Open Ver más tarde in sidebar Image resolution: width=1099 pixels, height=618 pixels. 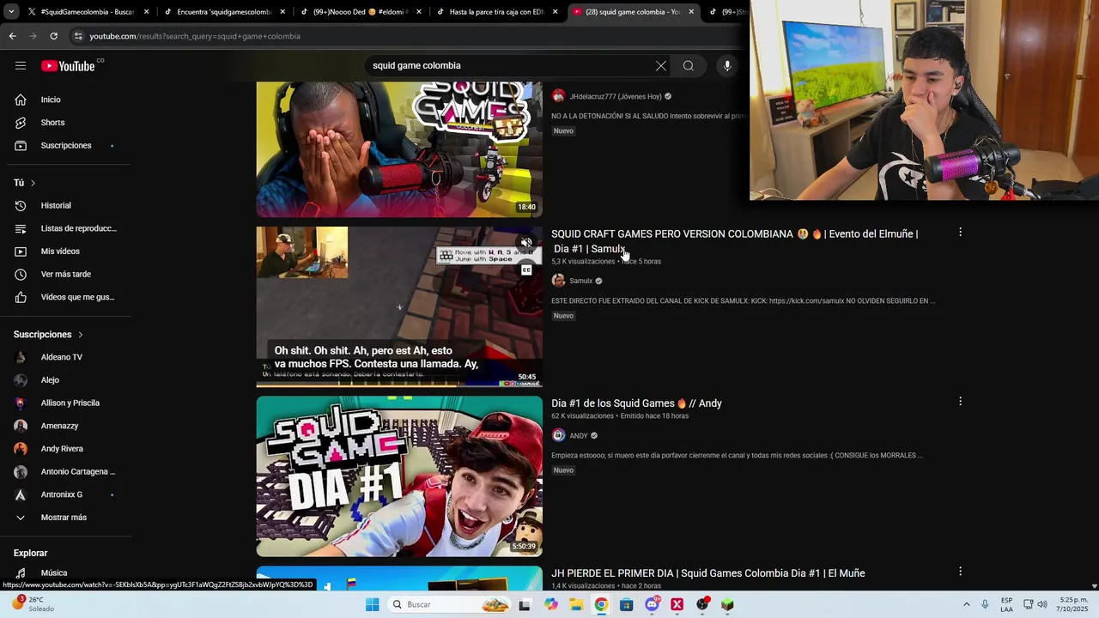pos(66,274)
